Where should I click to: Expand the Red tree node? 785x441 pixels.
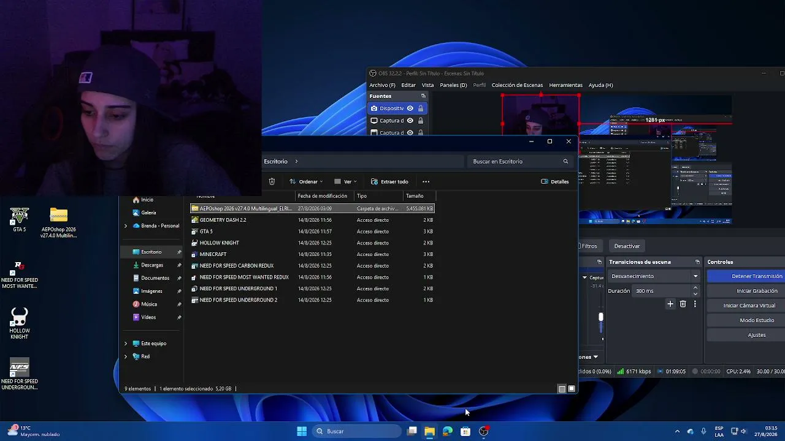pos(126,356)
